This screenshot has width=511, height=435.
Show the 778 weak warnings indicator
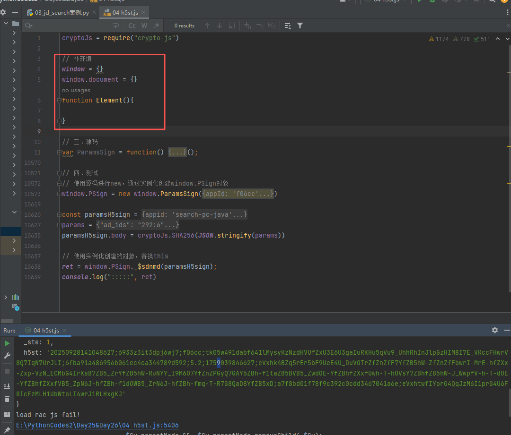(x=461, y=39)
